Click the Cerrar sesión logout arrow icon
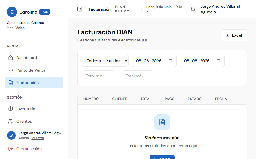Viewport: 256px width, 159px height. (11, 149)
